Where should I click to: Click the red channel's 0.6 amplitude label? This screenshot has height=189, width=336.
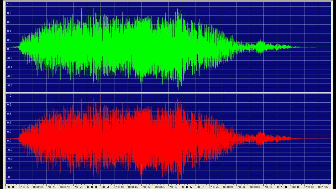9,114
